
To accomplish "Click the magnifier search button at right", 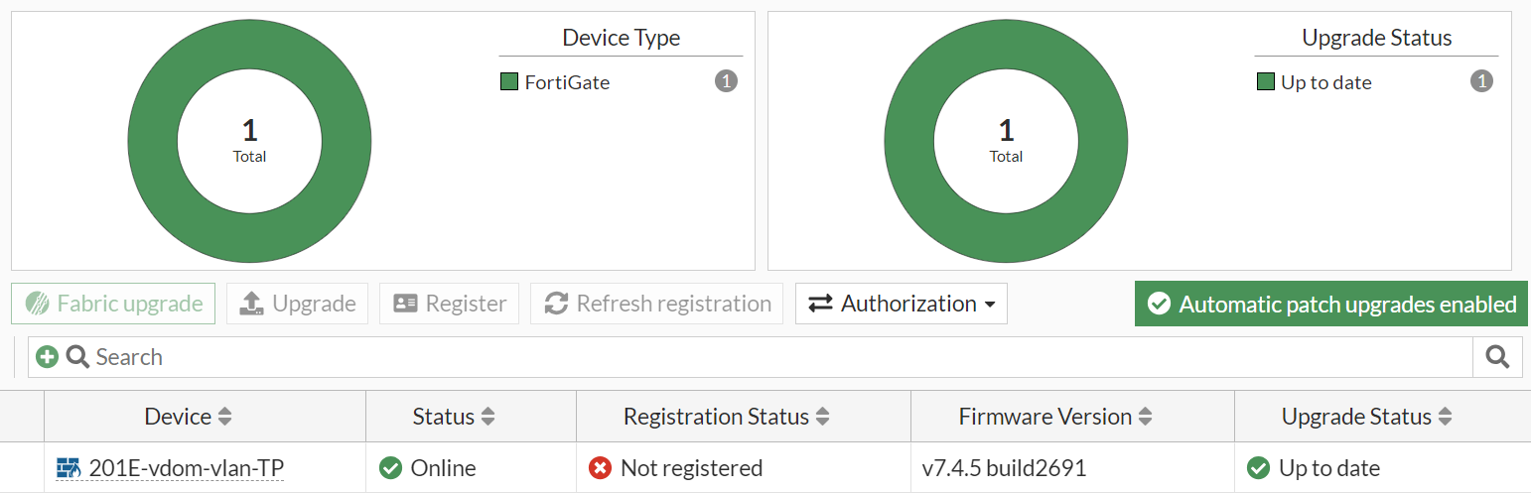I will (1497, 357).
